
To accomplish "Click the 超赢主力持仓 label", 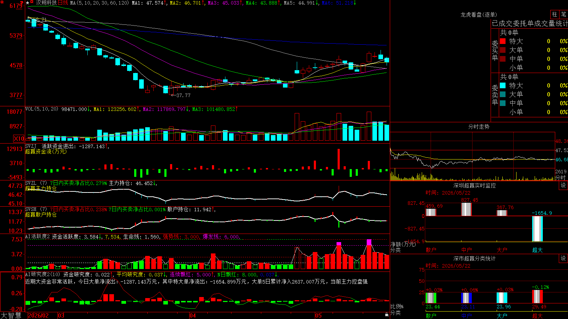I will [41, 188].
